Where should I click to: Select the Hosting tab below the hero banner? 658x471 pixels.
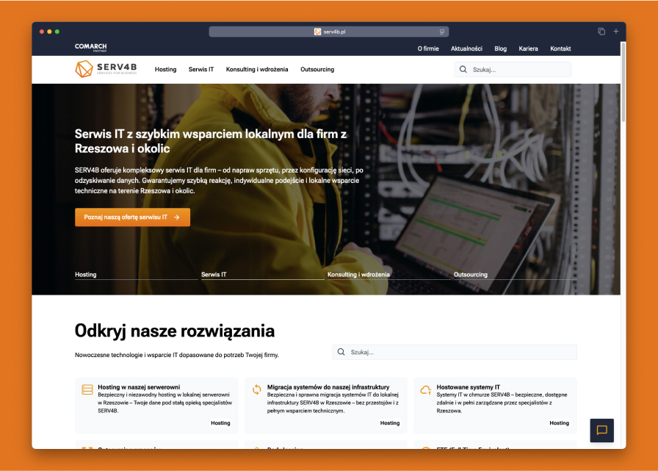click(x=85, y=274)
